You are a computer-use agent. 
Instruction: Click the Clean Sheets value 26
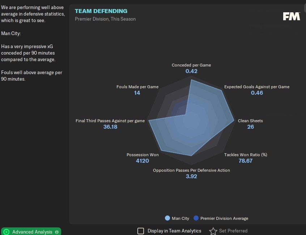coord(251,127)
